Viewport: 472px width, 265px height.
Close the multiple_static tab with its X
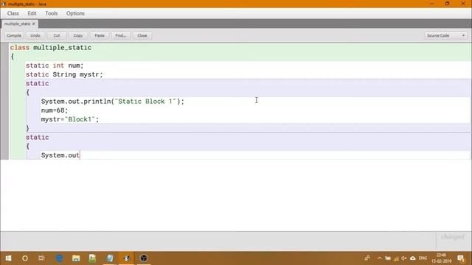(34, 24)
